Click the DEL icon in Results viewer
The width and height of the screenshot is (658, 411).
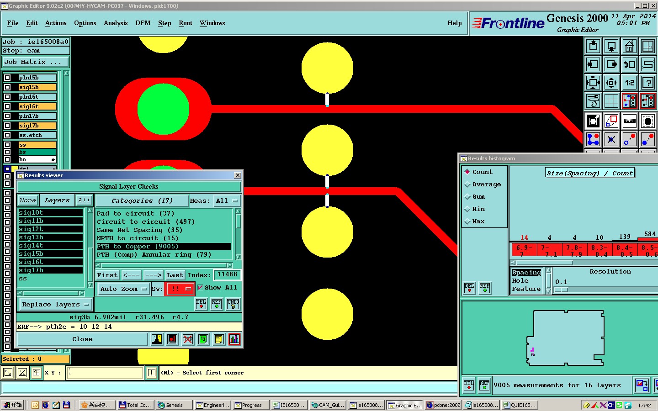click(201, 304)
